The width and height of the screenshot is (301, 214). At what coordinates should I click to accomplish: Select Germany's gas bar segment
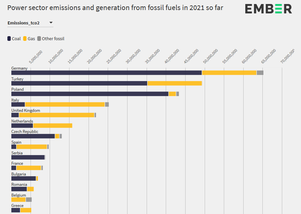[x=229, y=73]
